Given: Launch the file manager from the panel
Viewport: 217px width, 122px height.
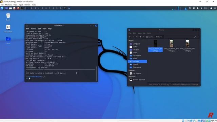Looking at the screenshot, I should click(11, 8).
